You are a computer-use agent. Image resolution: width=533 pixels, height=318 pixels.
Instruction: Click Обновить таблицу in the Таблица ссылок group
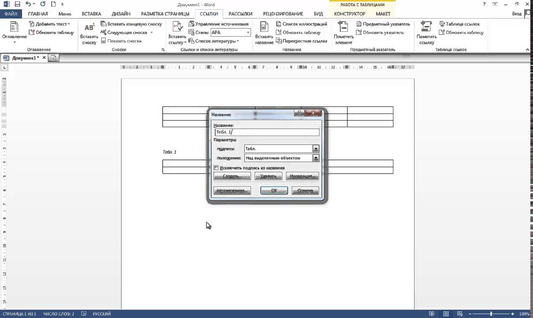[461, 32]
